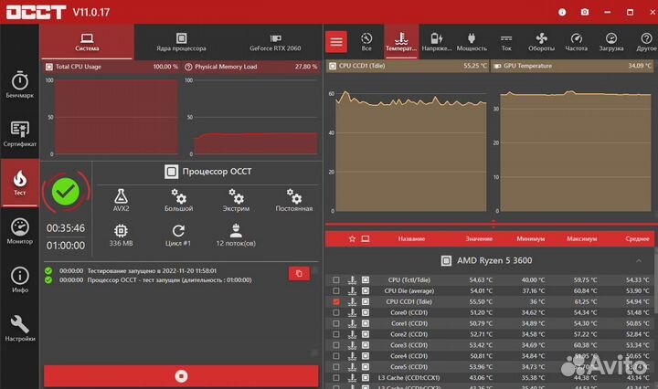Click the camera screenshot icon in title bar
The image size is (658, 389).
click(585, 14)
